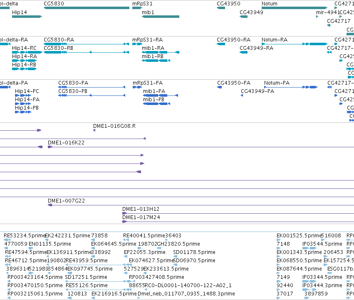Select the mib1-PA protein label
The height and width of the screenshot is (300, 354).
[x=154, y=91]
